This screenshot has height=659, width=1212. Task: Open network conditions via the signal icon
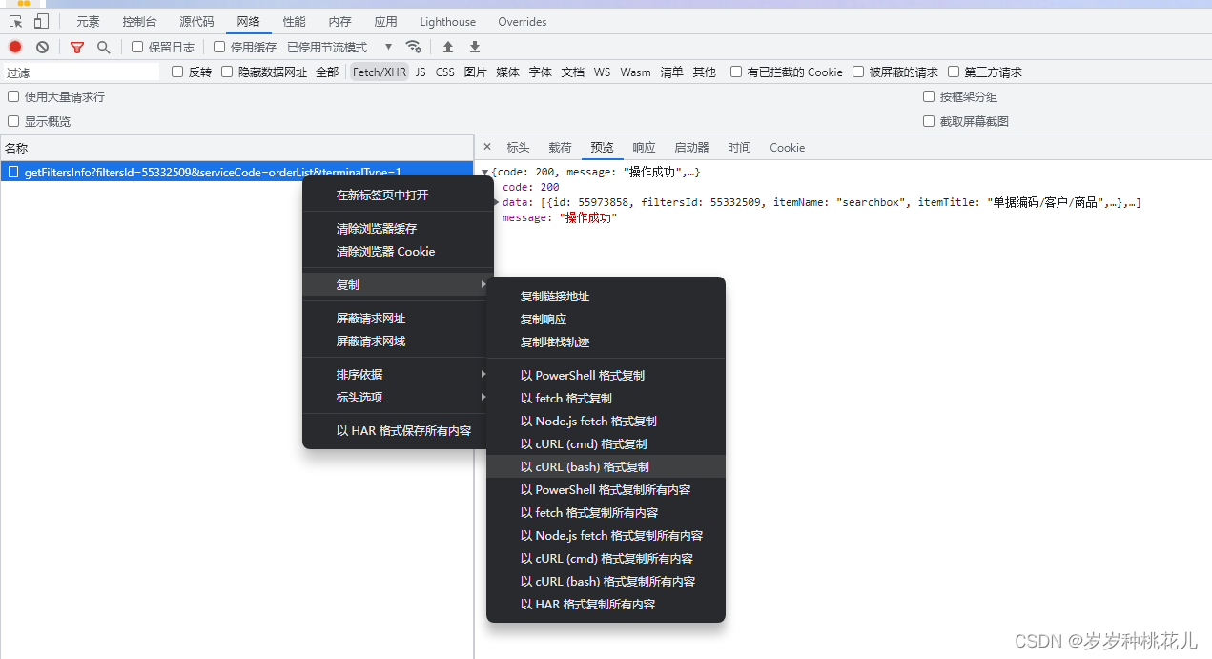tap(414, 46)
